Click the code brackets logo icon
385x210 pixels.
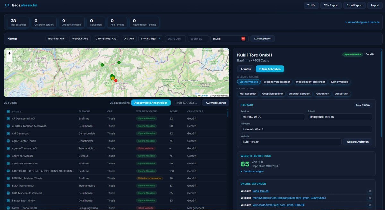7,5
